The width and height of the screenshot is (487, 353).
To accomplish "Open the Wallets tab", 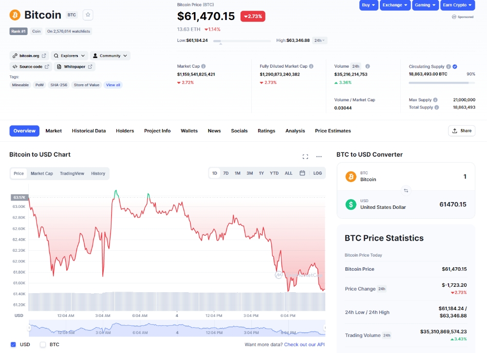I will (189, 130).
